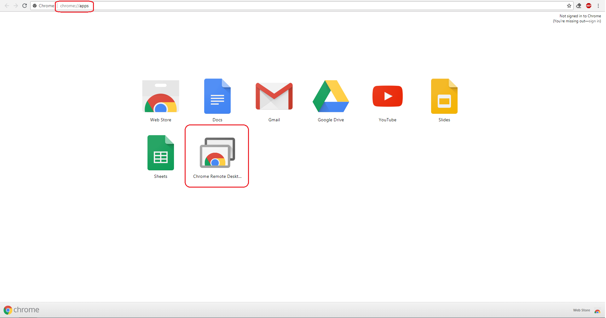Viewport: 606px width, 318px height.
Task: Open the Web Store app icon
Action: [x=160, y=96]
